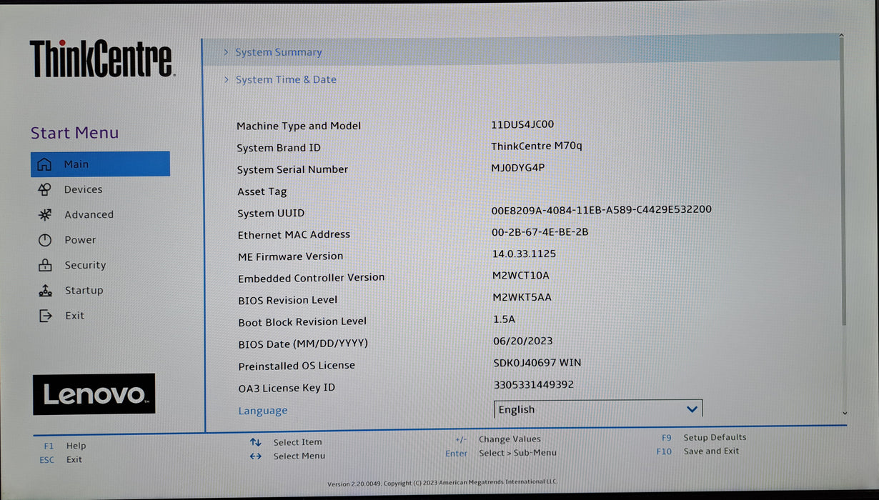Expand the System Time & Date chevron
The height and width of the screenshot is (500, 879).
click(227, 79)
